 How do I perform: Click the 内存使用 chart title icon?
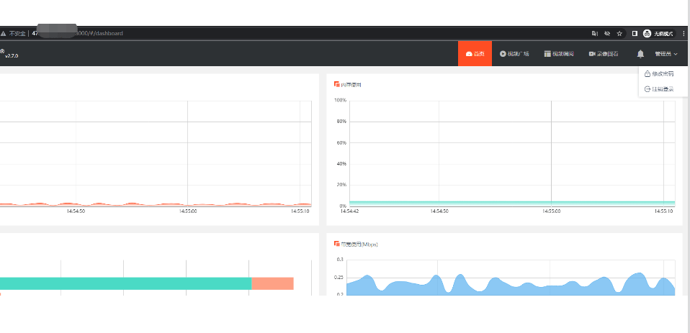(336, 84)
